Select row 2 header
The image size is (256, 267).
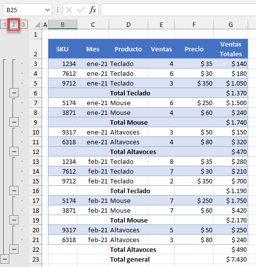(x=35, y=49)
